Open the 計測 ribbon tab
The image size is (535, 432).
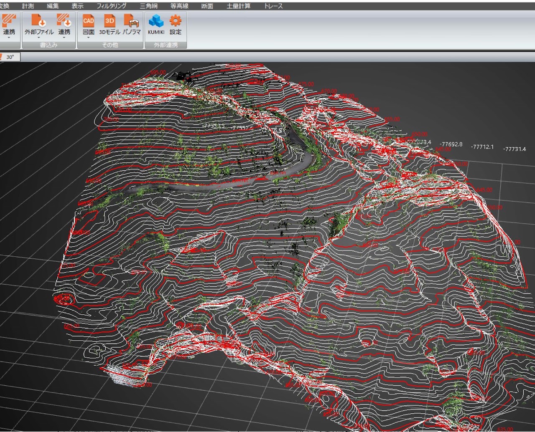[x=28, y=6]
